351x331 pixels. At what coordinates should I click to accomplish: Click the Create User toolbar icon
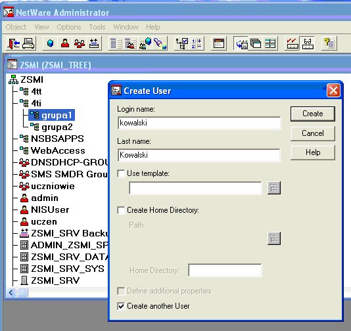(x=65, y=43)
